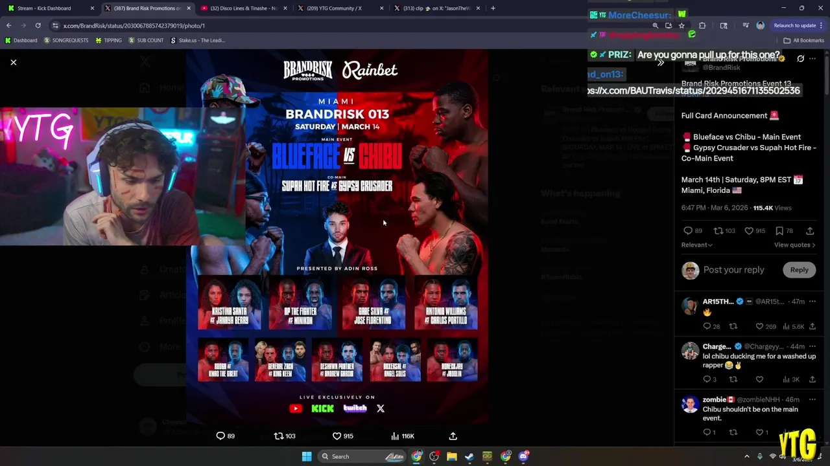The image size is (830, 466).
Task: Open TIPPING bookmark
Action: click(x=108, y=40)
